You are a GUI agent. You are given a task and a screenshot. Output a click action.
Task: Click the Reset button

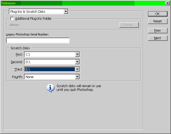157,21
